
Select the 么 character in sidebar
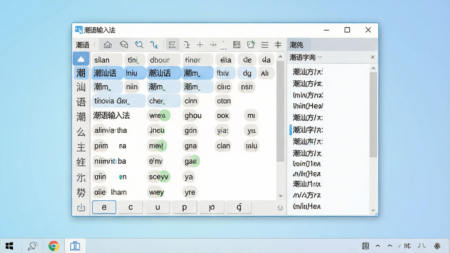point(81,132)
